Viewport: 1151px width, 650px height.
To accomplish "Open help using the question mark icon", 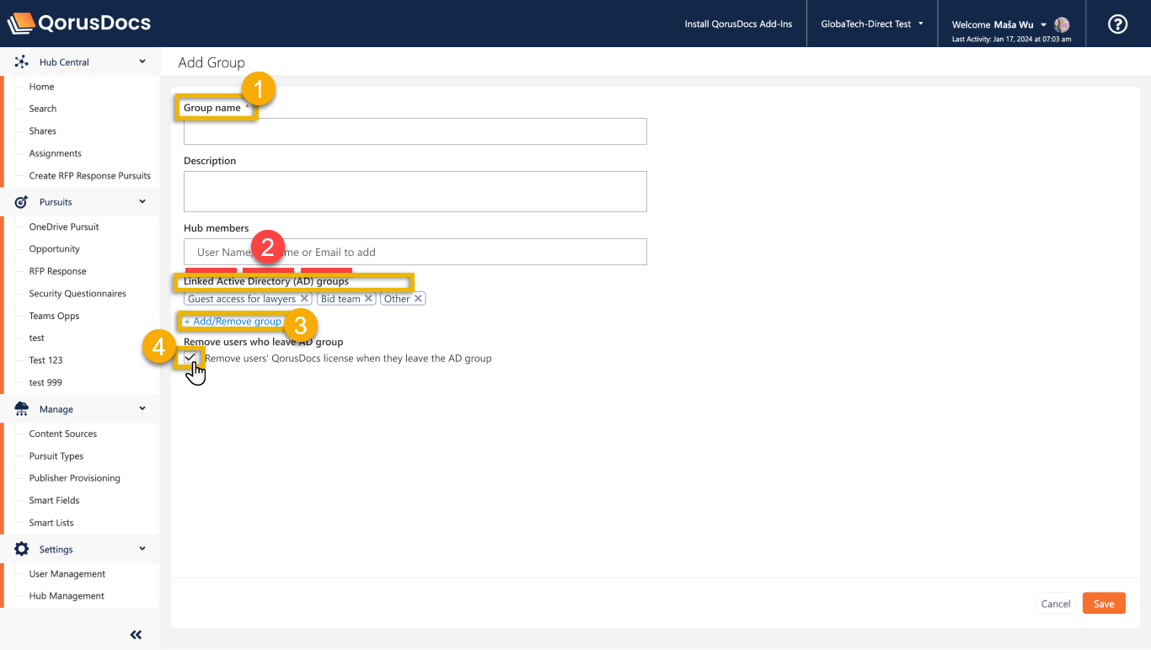I will pyautogui.click(x=1117, y=24).
